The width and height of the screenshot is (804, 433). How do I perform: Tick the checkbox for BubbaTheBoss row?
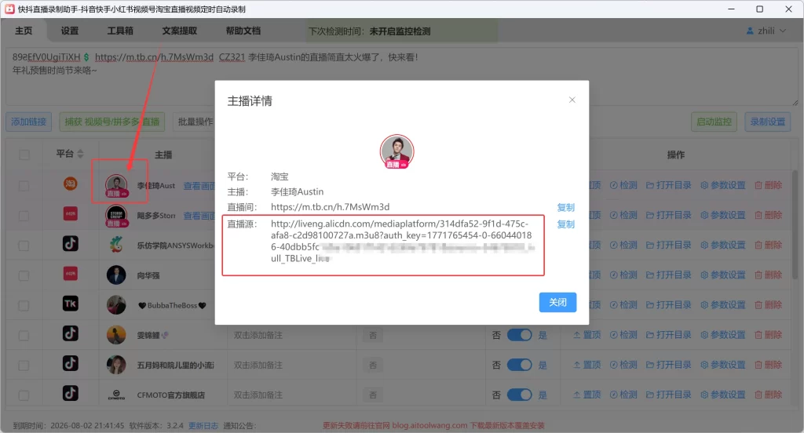click(x=24, y=305)
